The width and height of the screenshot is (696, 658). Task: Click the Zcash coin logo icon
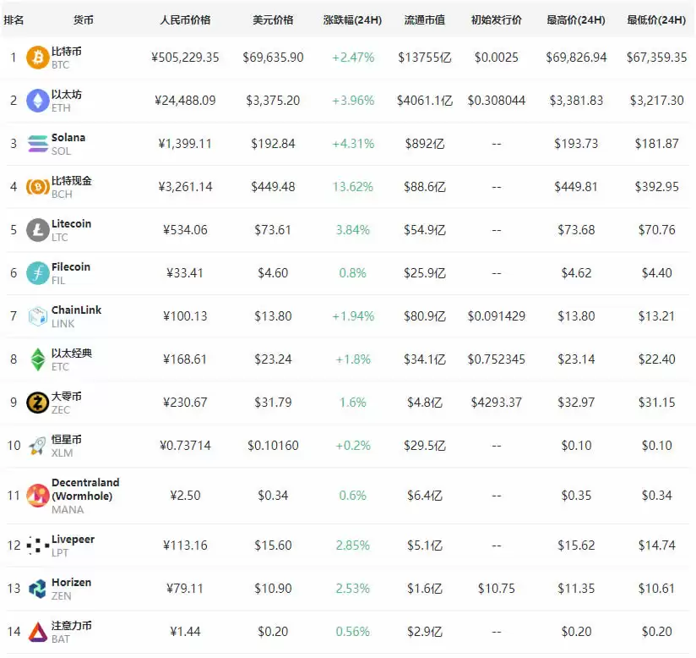(x=37, y=402)
